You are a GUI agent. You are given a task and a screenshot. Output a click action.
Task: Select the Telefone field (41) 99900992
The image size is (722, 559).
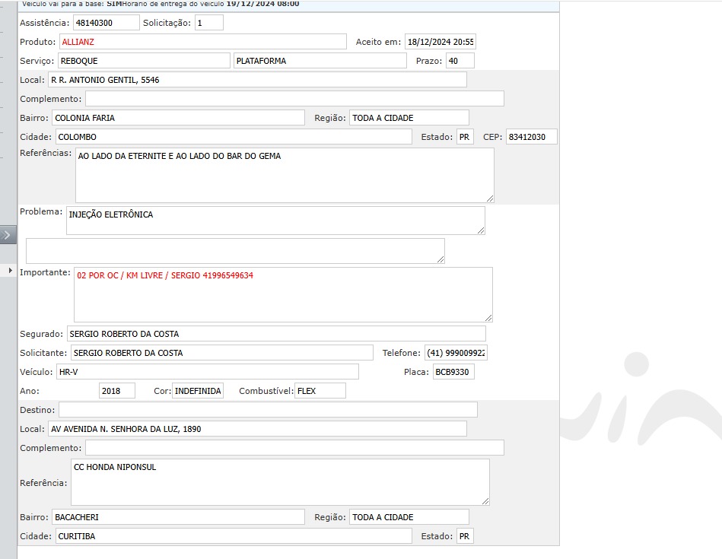(x=456, y=353)
